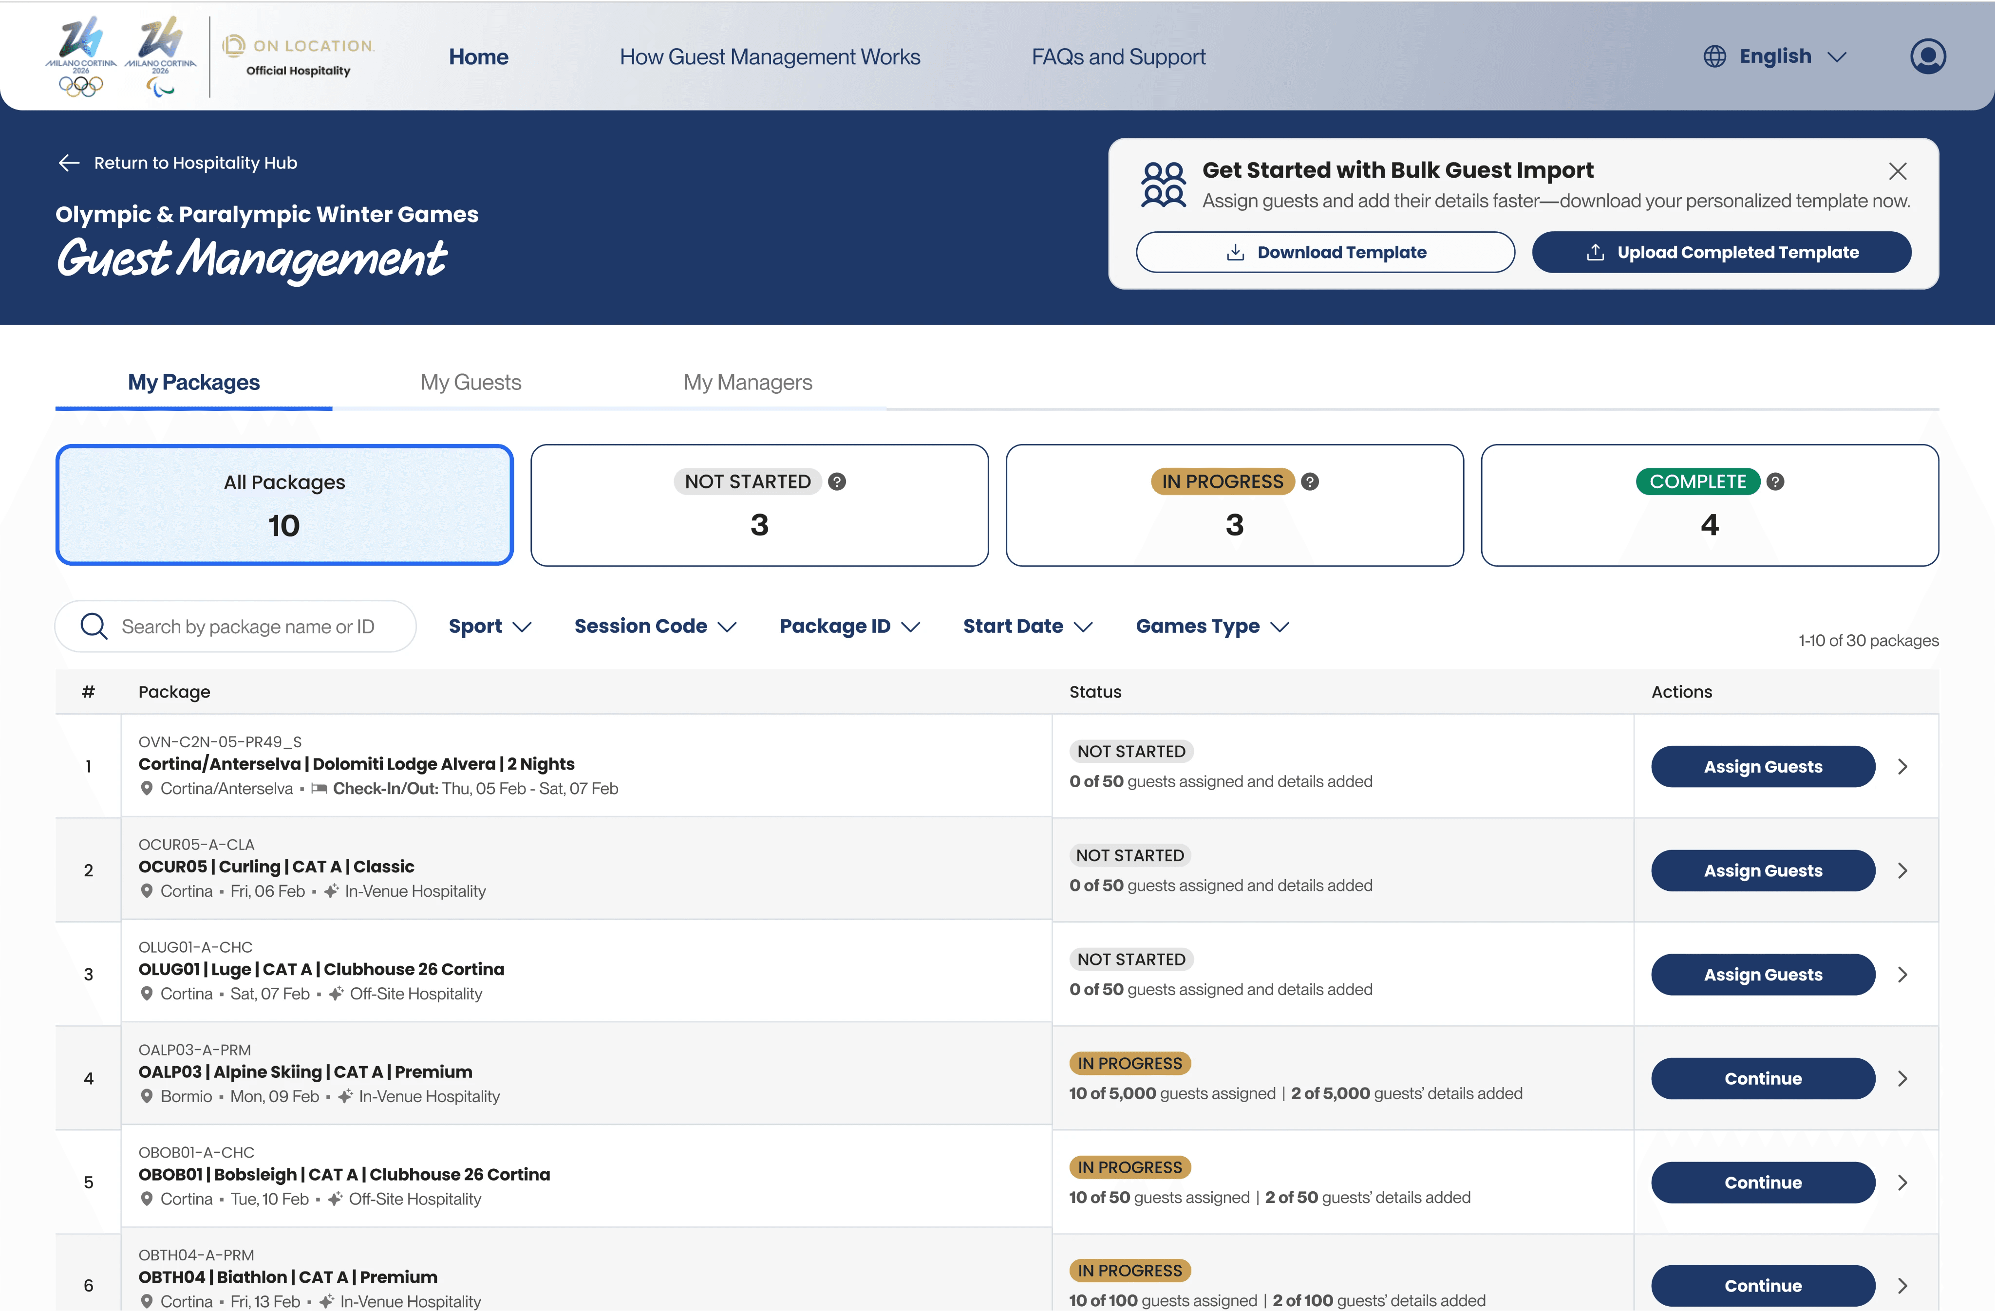This screenshot has width=1995, height=1311.
Task: Click the COMPLETE help question icon
Action: pyautogui.click(x=1774, y=481)
